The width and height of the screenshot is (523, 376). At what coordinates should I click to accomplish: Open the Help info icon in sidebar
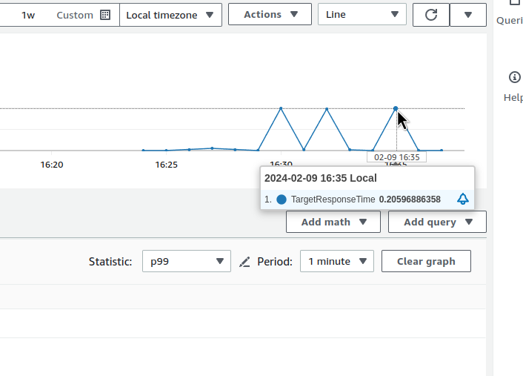point(514,77)
